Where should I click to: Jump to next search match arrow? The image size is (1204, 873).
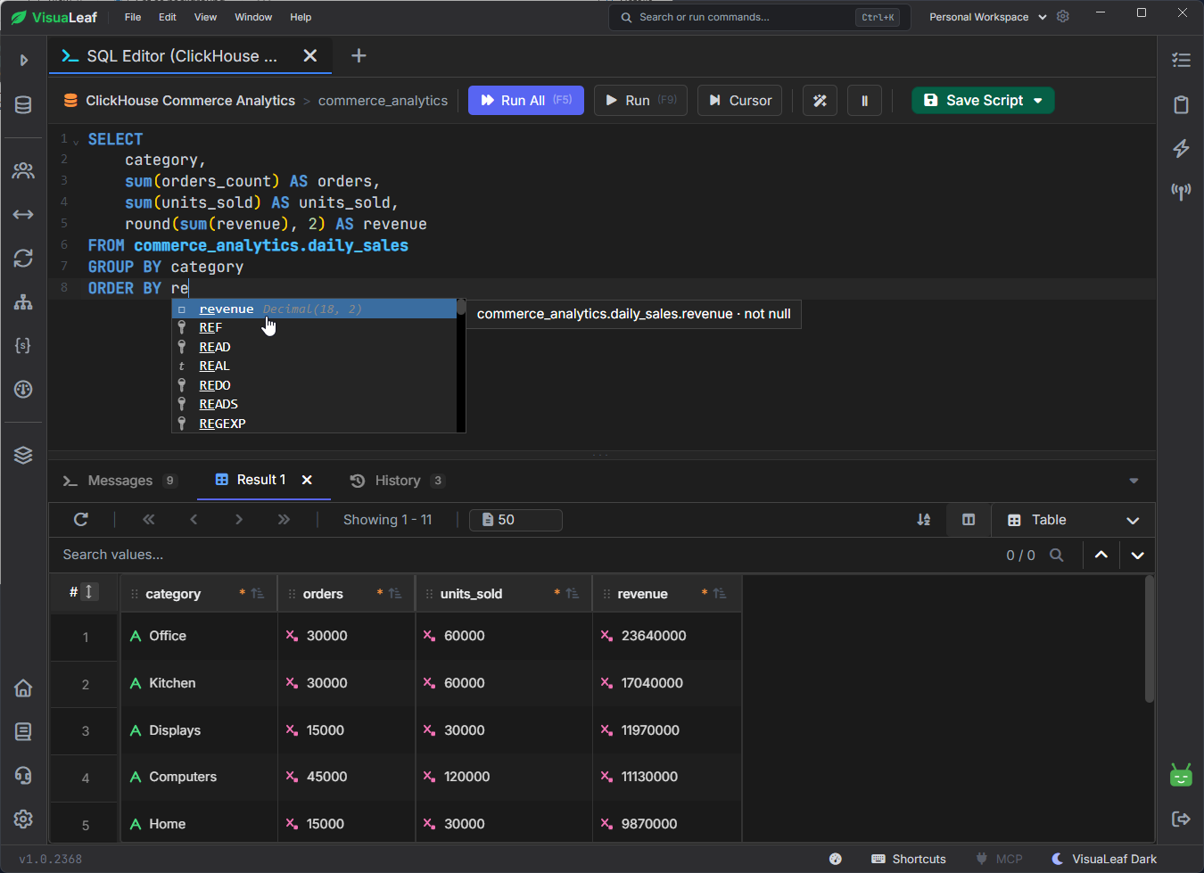(1137, 555)
